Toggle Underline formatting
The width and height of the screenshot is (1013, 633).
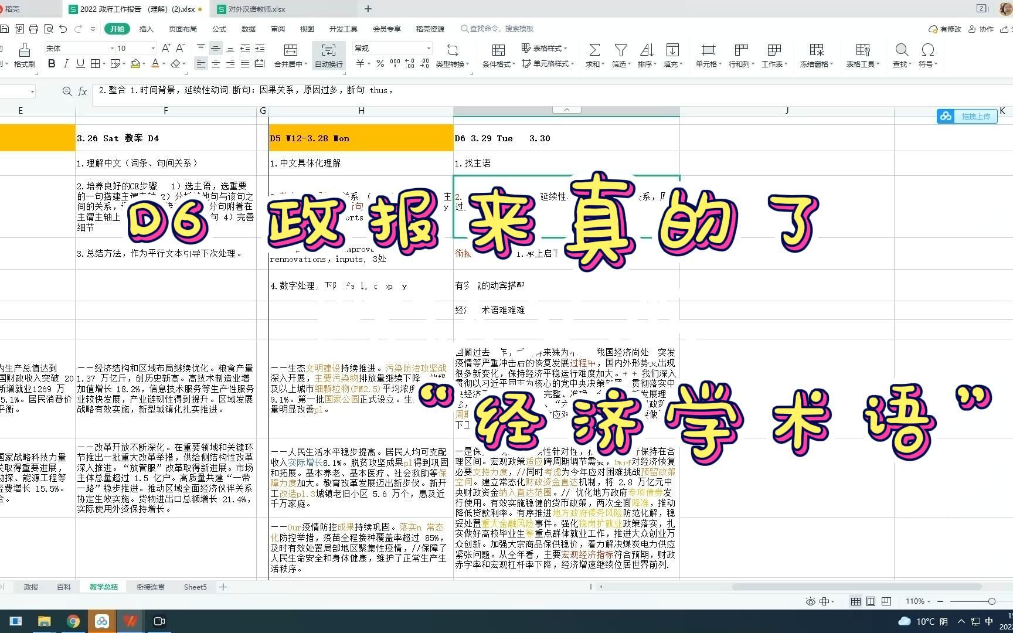(80, 63)
